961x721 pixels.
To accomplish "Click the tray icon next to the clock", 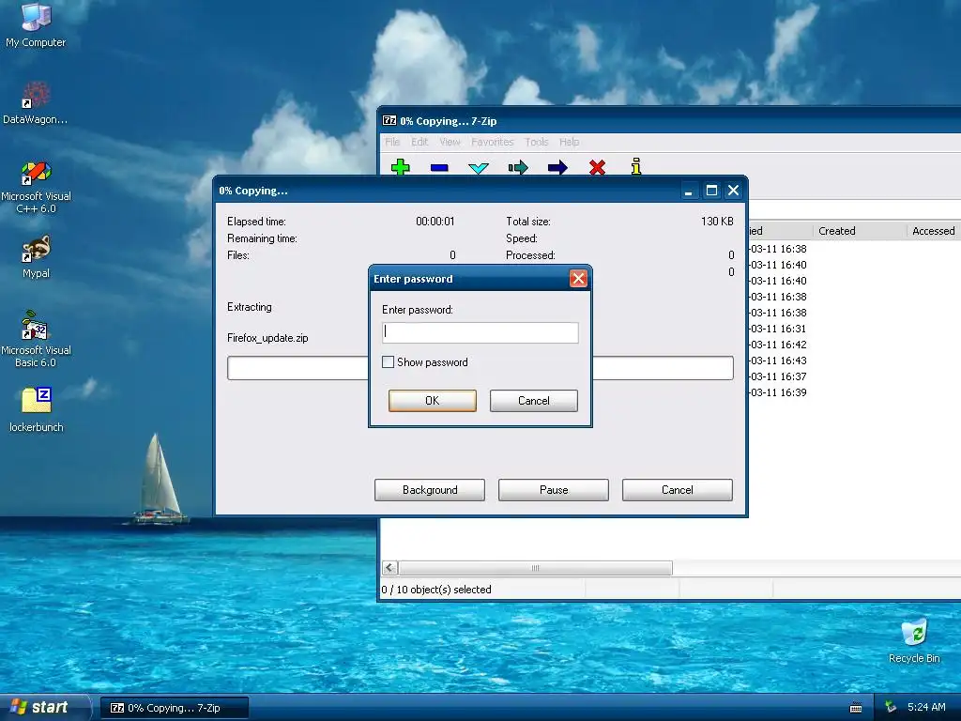I will pos(892,707).
